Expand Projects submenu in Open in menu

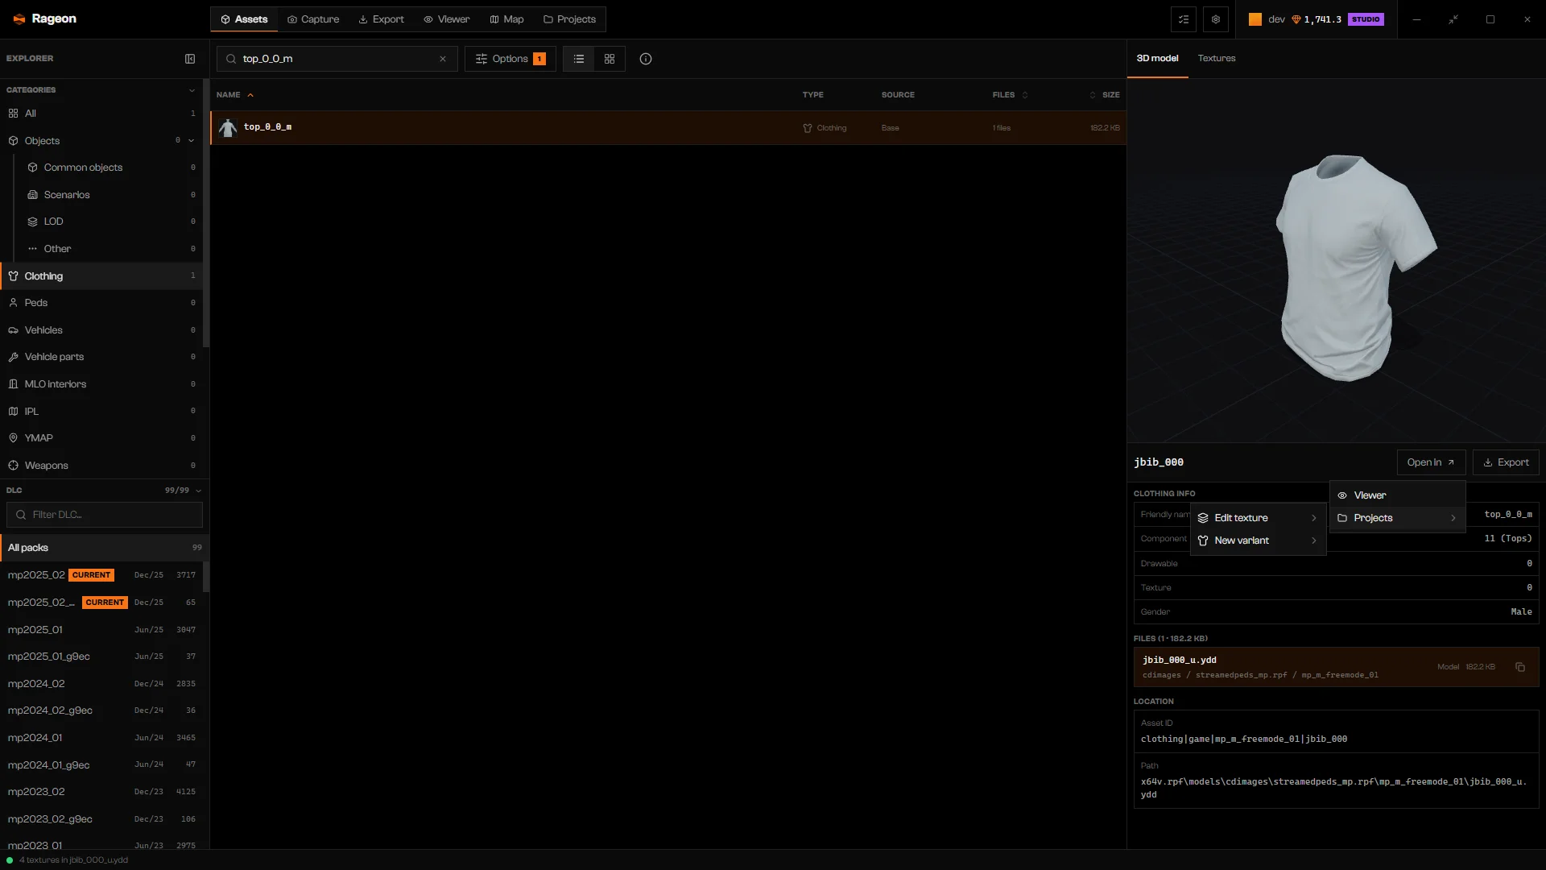1397,518
